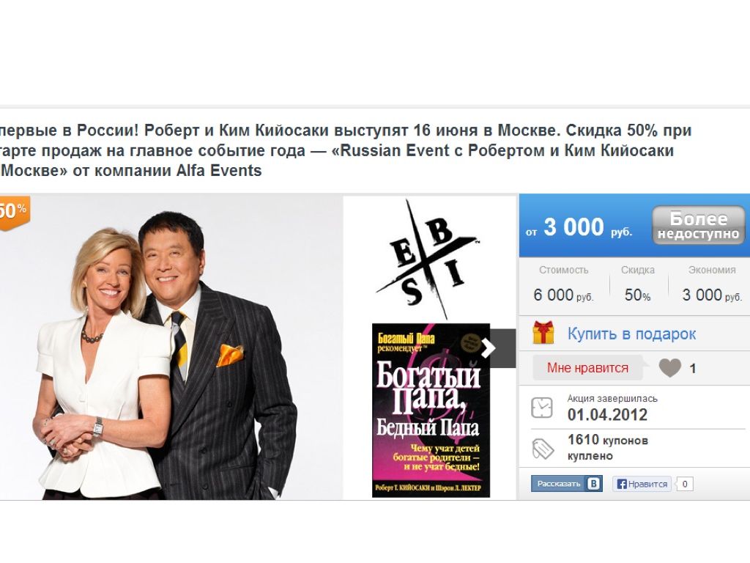This screenshot has width=750, height=563.
Task: Advance the image slider with right arrow
Action: coord(489,348)
